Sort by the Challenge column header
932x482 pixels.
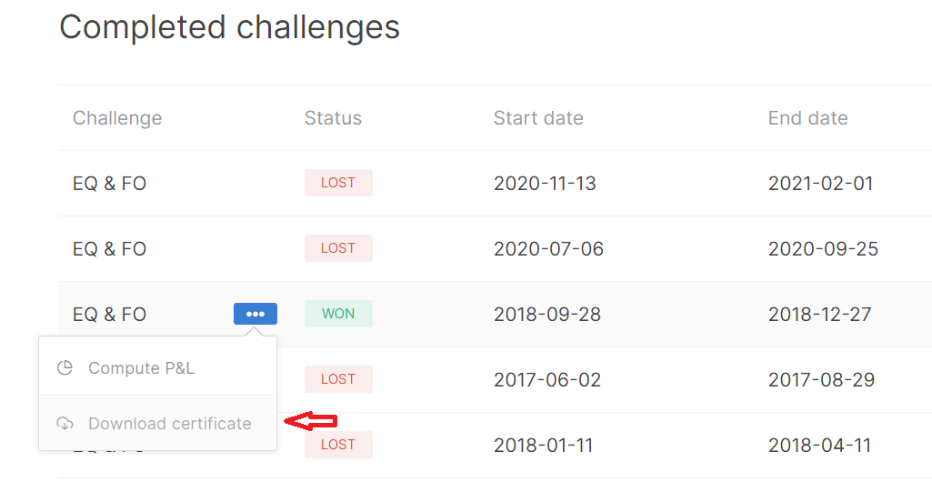pos(117,117)
